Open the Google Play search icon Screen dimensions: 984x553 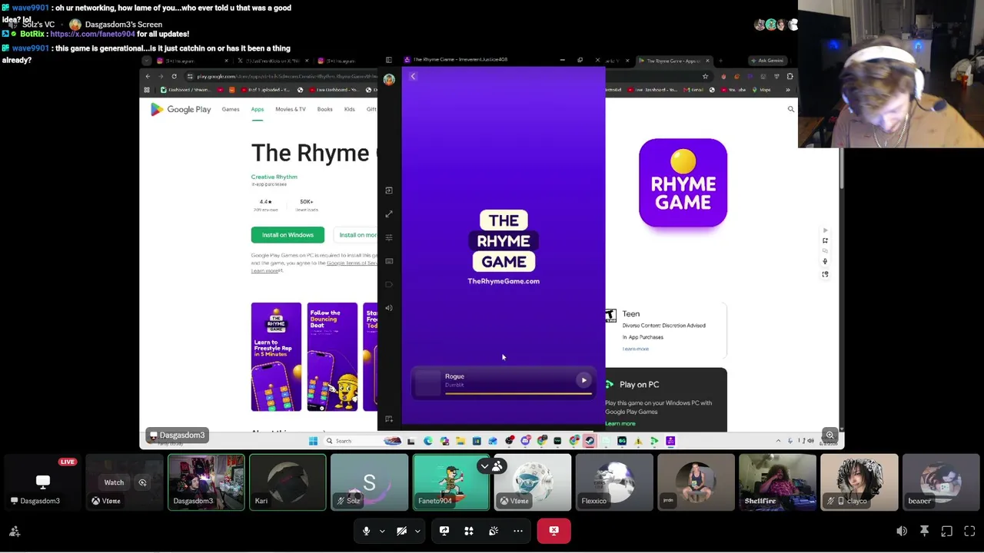click(790, 109)
